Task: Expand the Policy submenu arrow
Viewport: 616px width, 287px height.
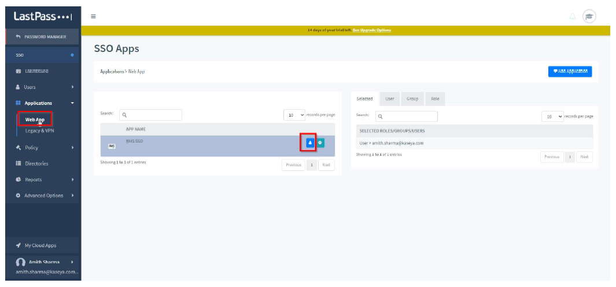Action: 73,147
